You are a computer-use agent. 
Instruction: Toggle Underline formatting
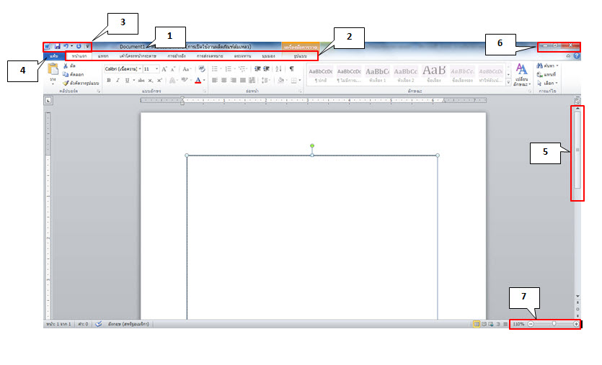(126, 81)
